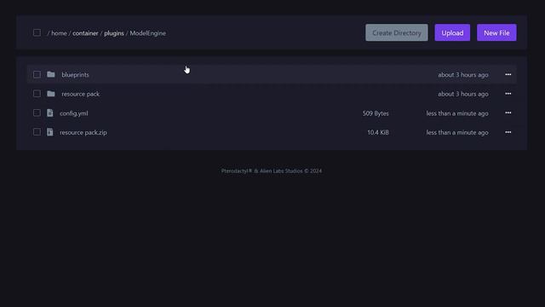Click blueprints 'about 3 hours ago' timestamp

(463, 75)
